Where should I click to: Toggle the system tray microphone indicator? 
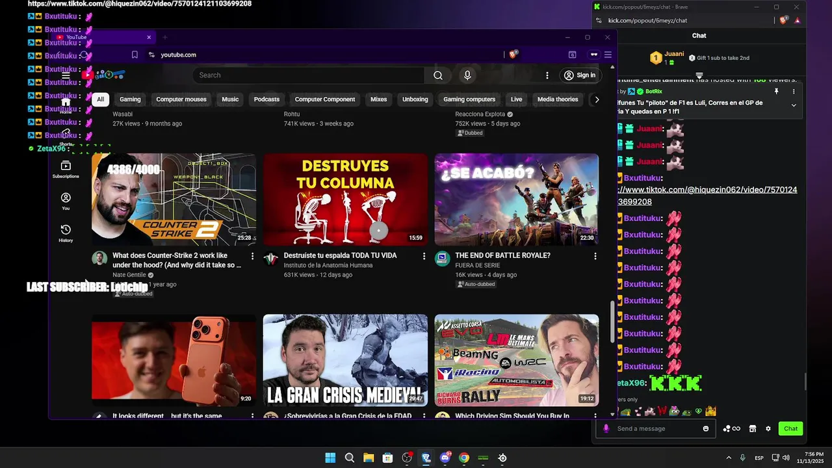click(x=742, y=458)
